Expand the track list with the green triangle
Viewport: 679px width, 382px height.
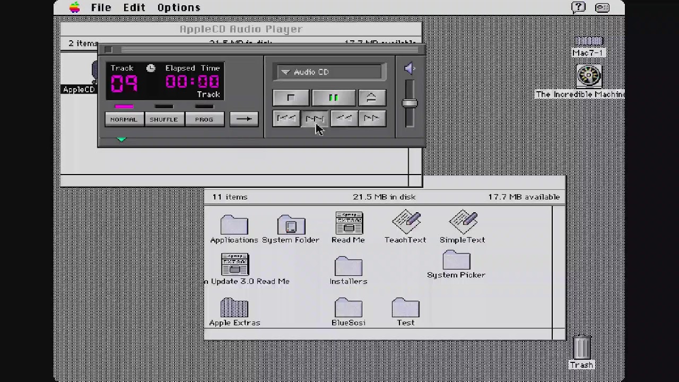click(121, 139)
